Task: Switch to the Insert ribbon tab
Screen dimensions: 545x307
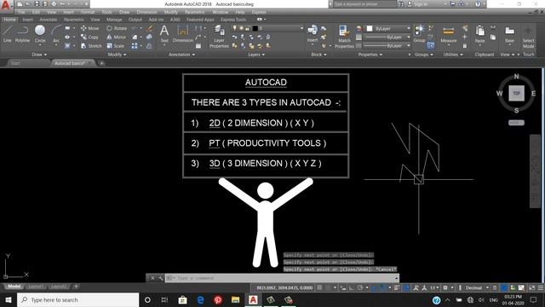Action: (28, 20)
